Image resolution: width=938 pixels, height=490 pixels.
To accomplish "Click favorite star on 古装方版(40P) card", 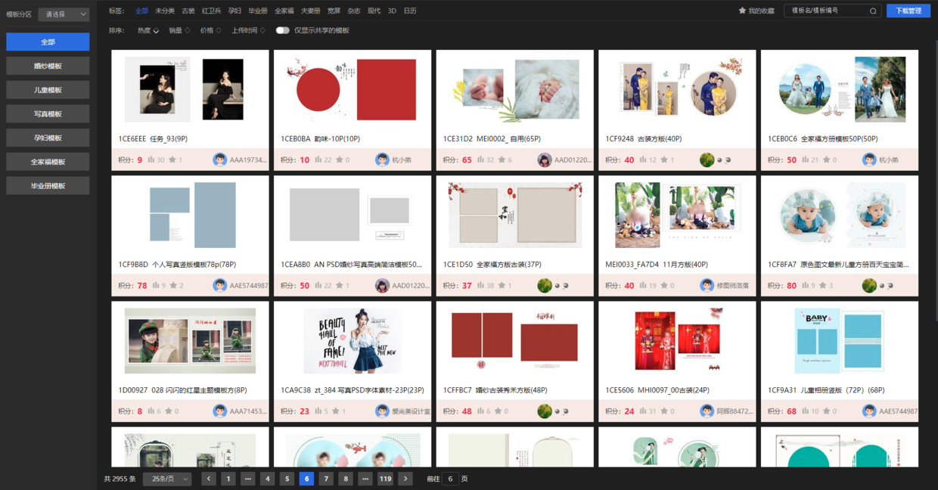I will point(663,160).
